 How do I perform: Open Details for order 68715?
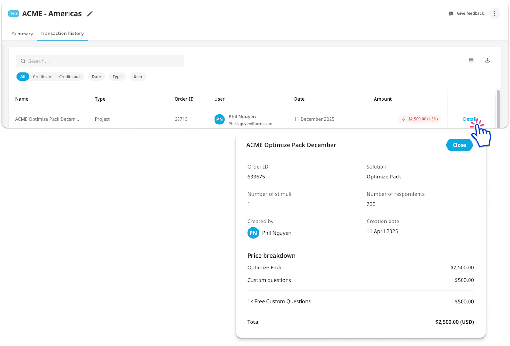(x=471, y=119)
